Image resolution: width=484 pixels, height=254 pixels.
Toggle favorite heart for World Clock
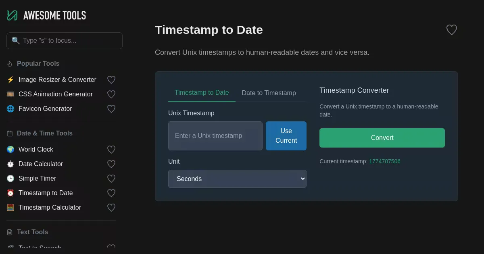pyautogui.click(x=111, y=150)
